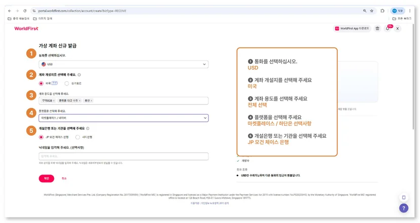The height and width of the screenshot is (223, 420).
Task: Open the USD currency dropdown
Action: coord(123,64)
